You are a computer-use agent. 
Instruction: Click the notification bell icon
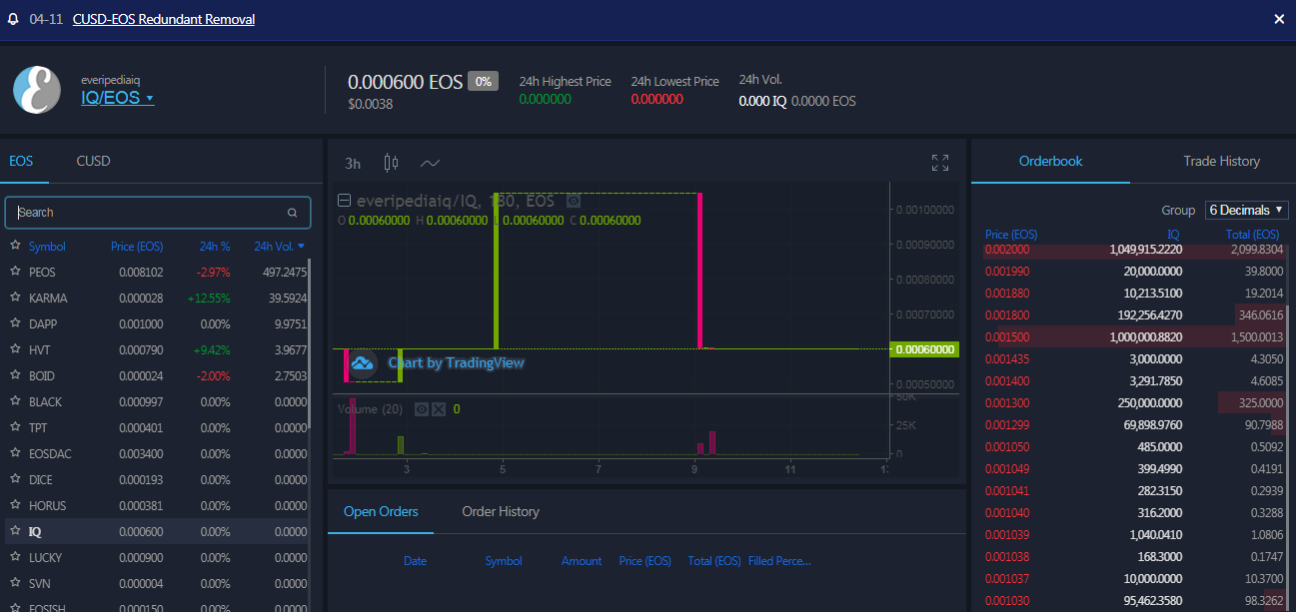tap(14, 20)
